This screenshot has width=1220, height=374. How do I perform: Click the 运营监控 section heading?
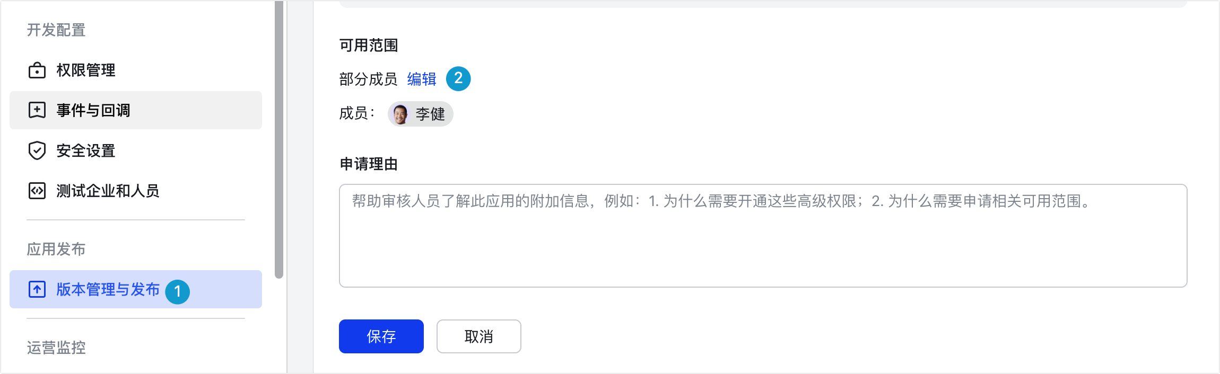56,348
